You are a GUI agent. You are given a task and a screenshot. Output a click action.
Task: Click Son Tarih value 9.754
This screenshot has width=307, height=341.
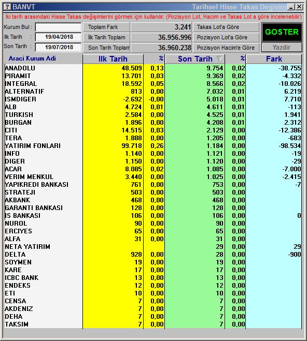(215, 68)
